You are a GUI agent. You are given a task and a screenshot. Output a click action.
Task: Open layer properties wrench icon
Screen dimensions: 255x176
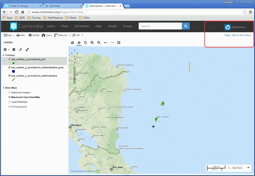[x=20, y=50]
